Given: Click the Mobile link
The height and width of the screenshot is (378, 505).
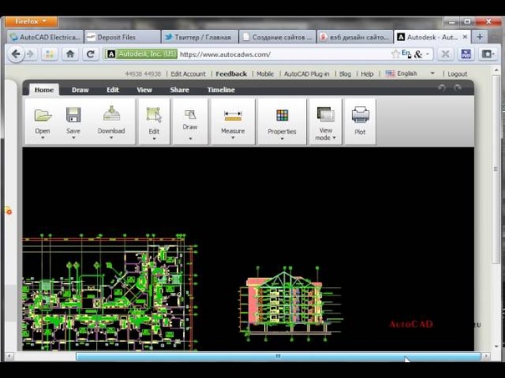Looking at the screenshot, I should (x=265, y=74).
